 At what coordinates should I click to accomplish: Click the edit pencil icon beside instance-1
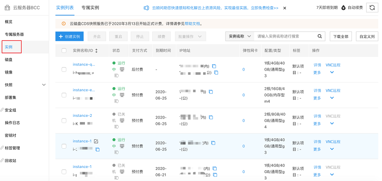pos(96,141)
